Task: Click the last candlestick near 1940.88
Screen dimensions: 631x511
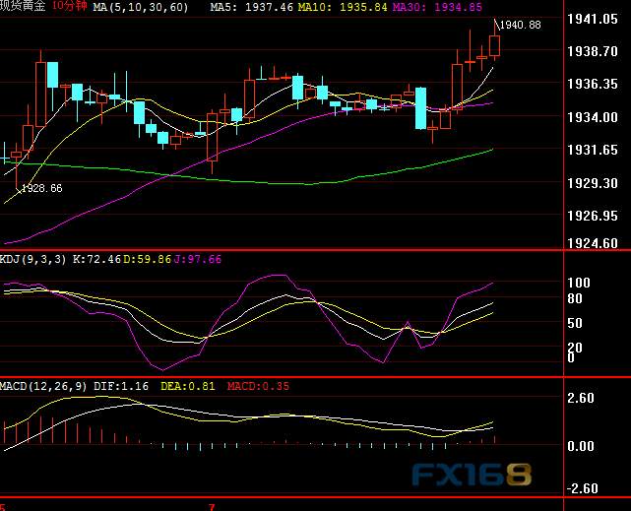Action: (494, 45)
